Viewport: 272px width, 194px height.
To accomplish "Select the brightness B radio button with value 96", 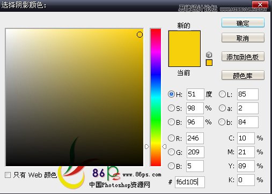I will click(x=171, y=122).
